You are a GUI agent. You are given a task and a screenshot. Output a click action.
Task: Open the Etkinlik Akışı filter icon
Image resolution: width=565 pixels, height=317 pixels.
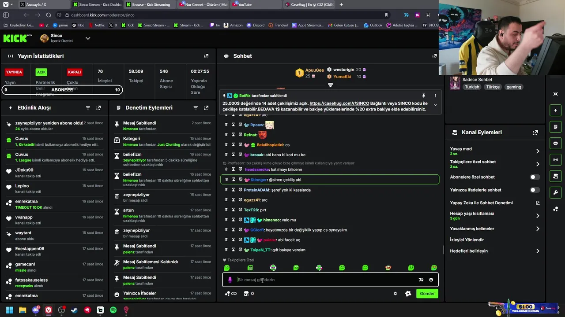point(88,107)
